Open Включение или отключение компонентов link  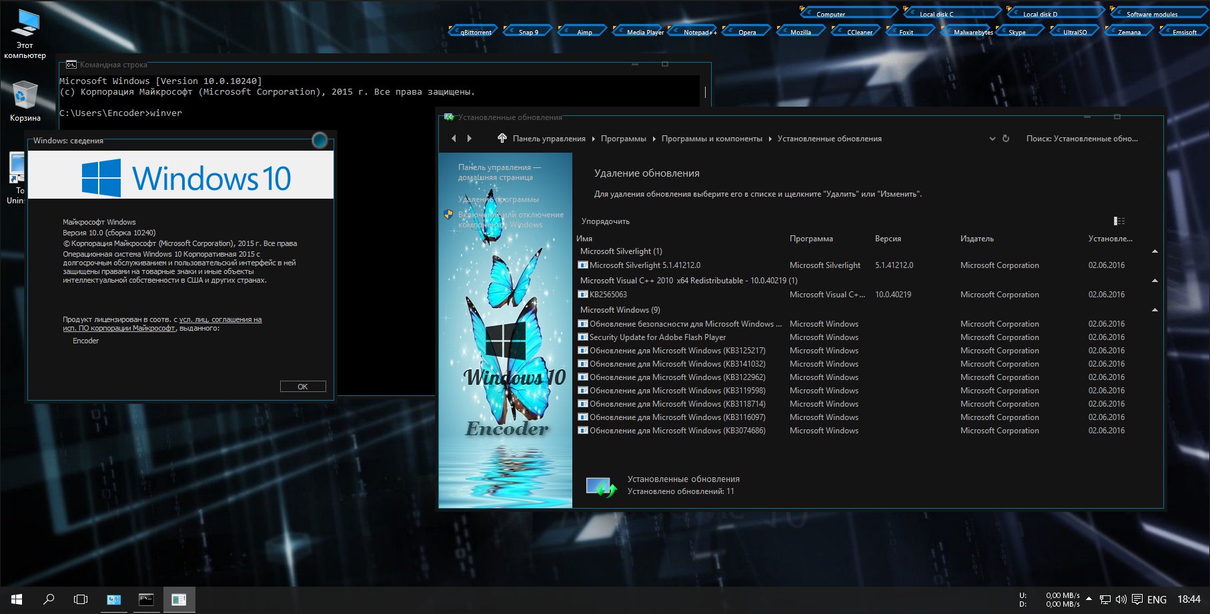tap(510, 219)
